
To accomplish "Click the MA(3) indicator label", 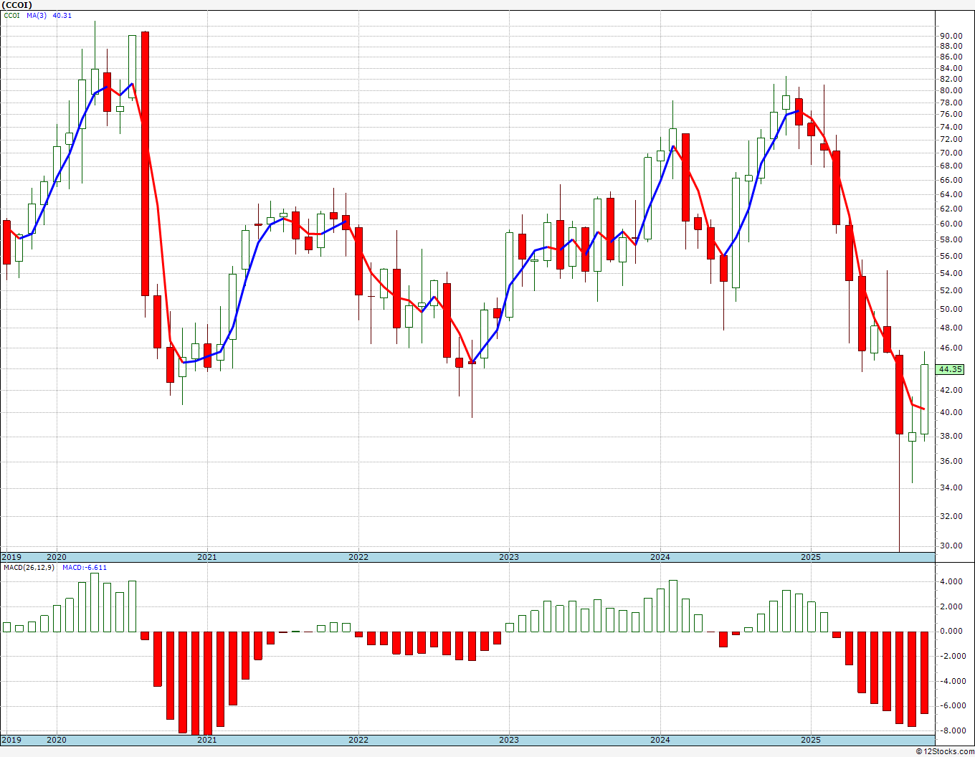I will [x=37, y=15].
